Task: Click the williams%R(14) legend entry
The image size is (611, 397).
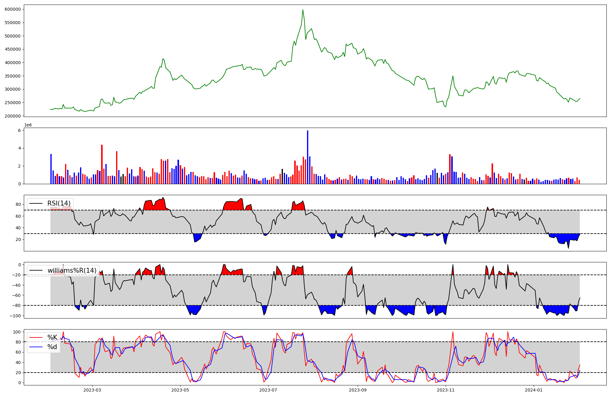Action: click(72, 271)
